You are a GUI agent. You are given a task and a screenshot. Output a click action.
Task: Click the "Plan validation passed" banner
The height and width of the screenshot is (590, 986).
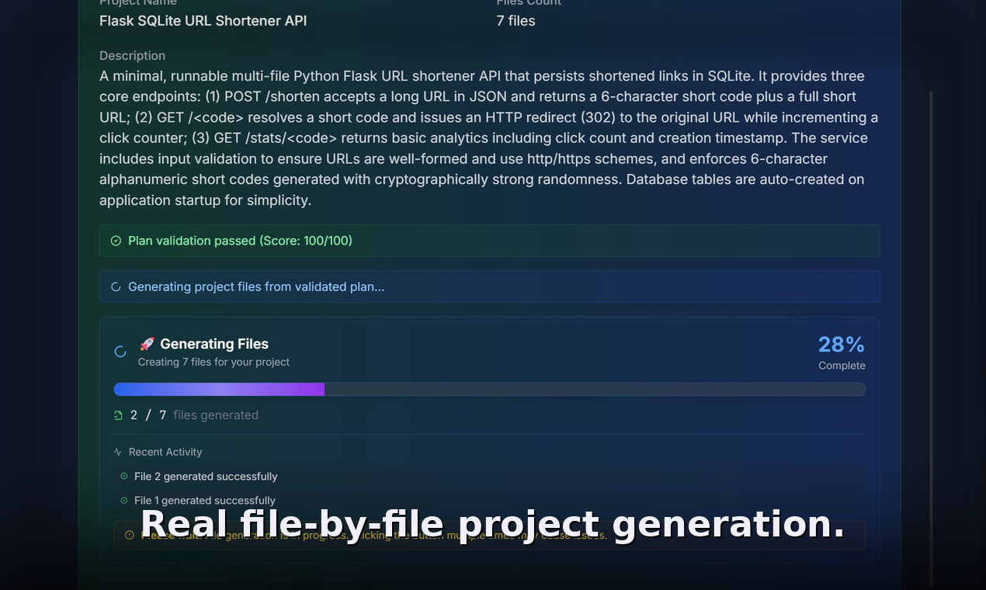[x=489, y=241]
